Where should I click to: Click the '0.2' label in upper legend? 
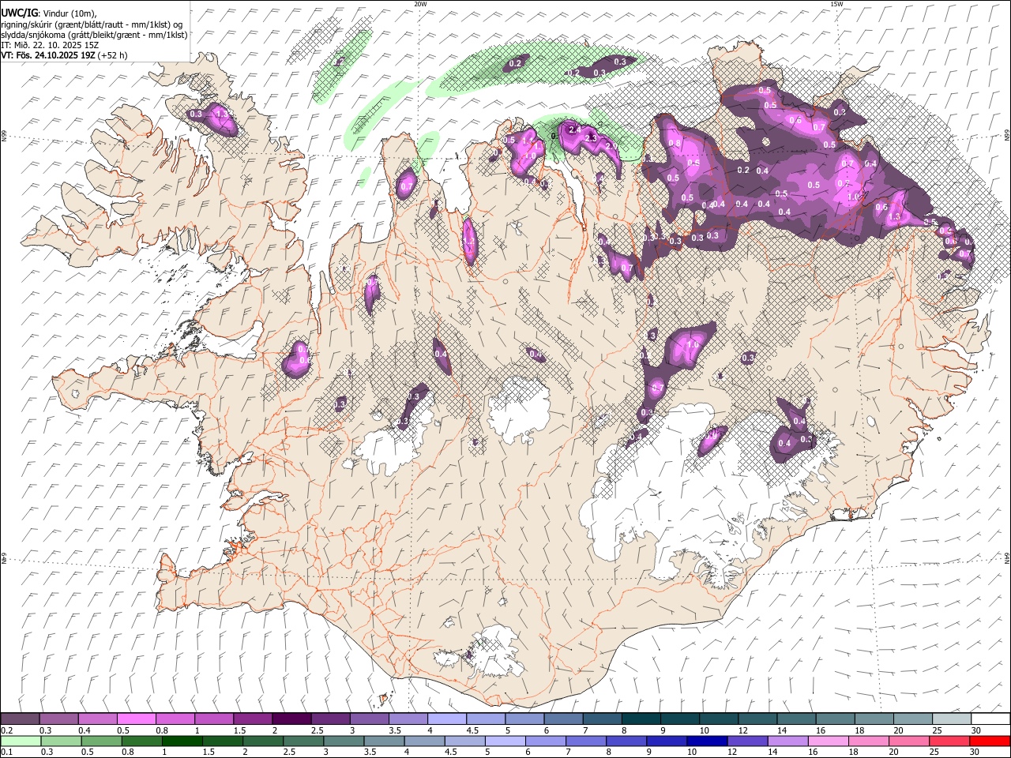7,730
